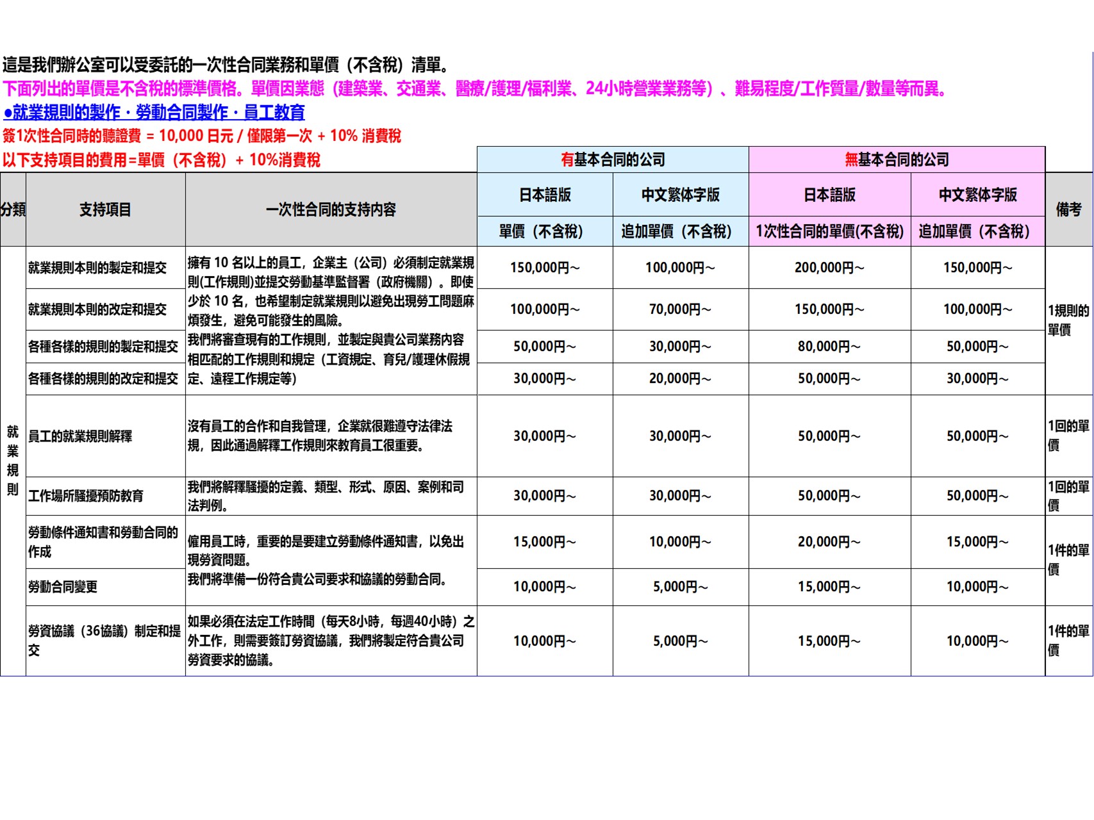Click the 1次性合同的單價(不含稅) sub-header
Viewport: 1094px width, 820px height.
tap(829, 231)
